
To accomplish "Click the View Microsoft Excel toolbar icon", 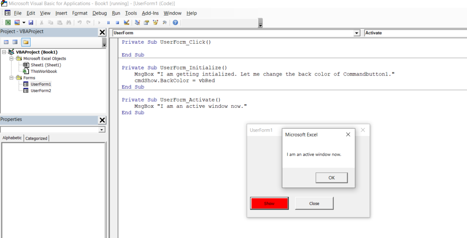I will point(8,23).
